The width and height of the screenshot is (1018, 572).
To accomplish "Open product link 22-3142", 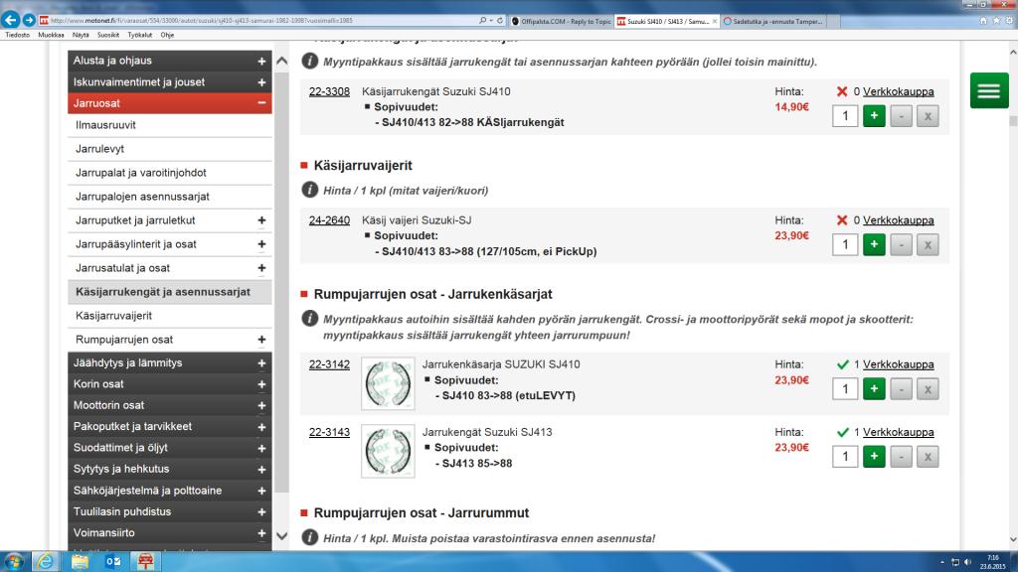I will 329,364.
